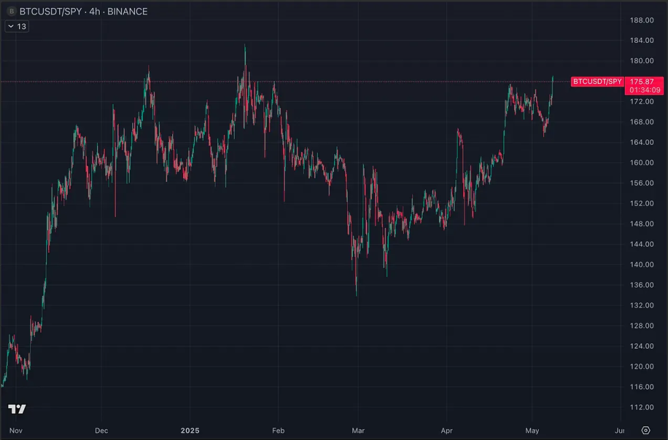Click the 136.00 price axis label
Image resolution: width=668 pixels, height=440 pixels.
coord(642,285)
